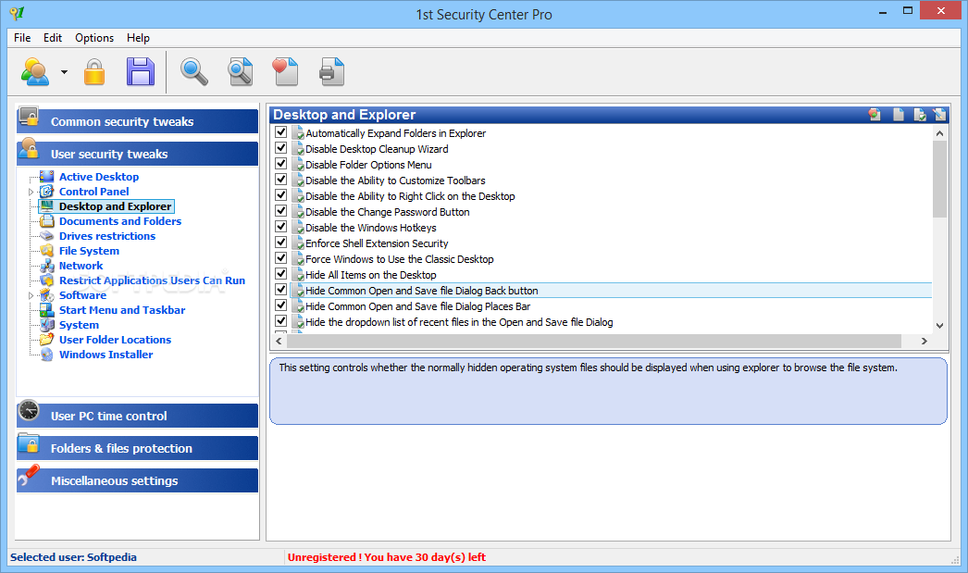The image size is (968, 573).
Task: Uncheck Disable the Change Password Button
Action: [281, 210]
